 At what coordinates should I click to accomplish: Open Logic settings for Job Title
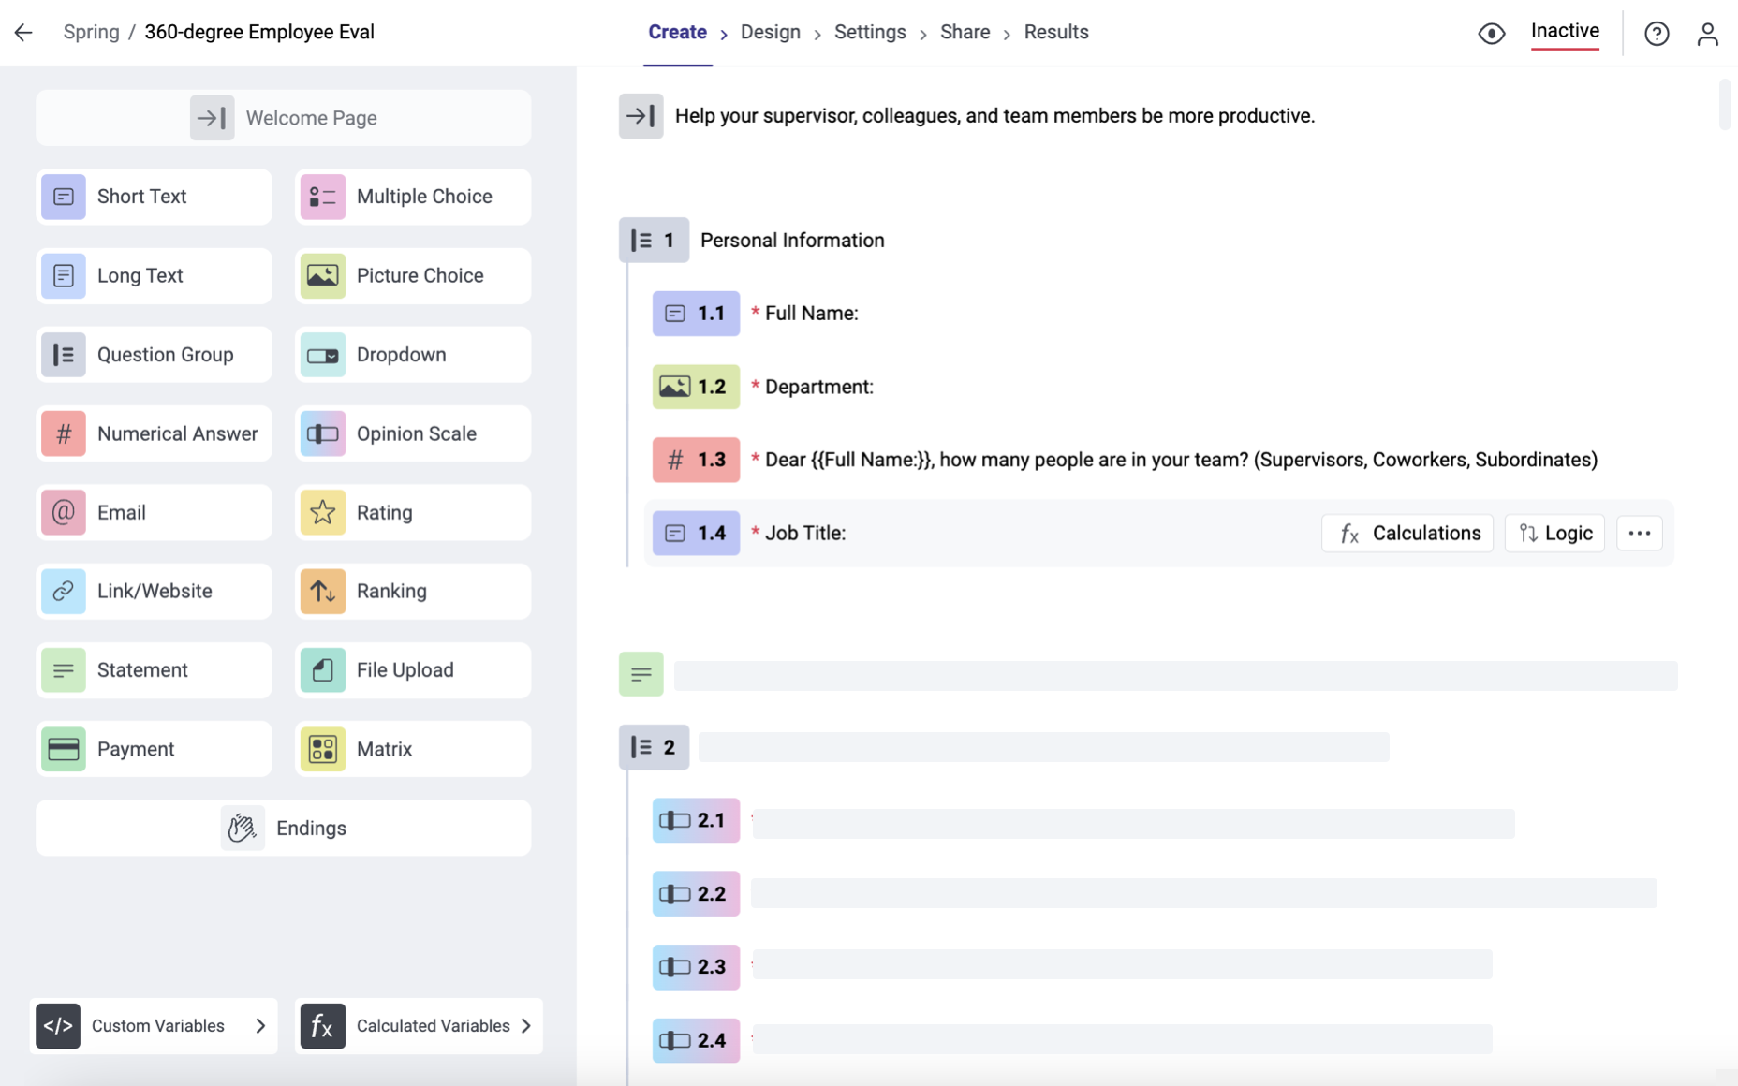click(1554, 533)
